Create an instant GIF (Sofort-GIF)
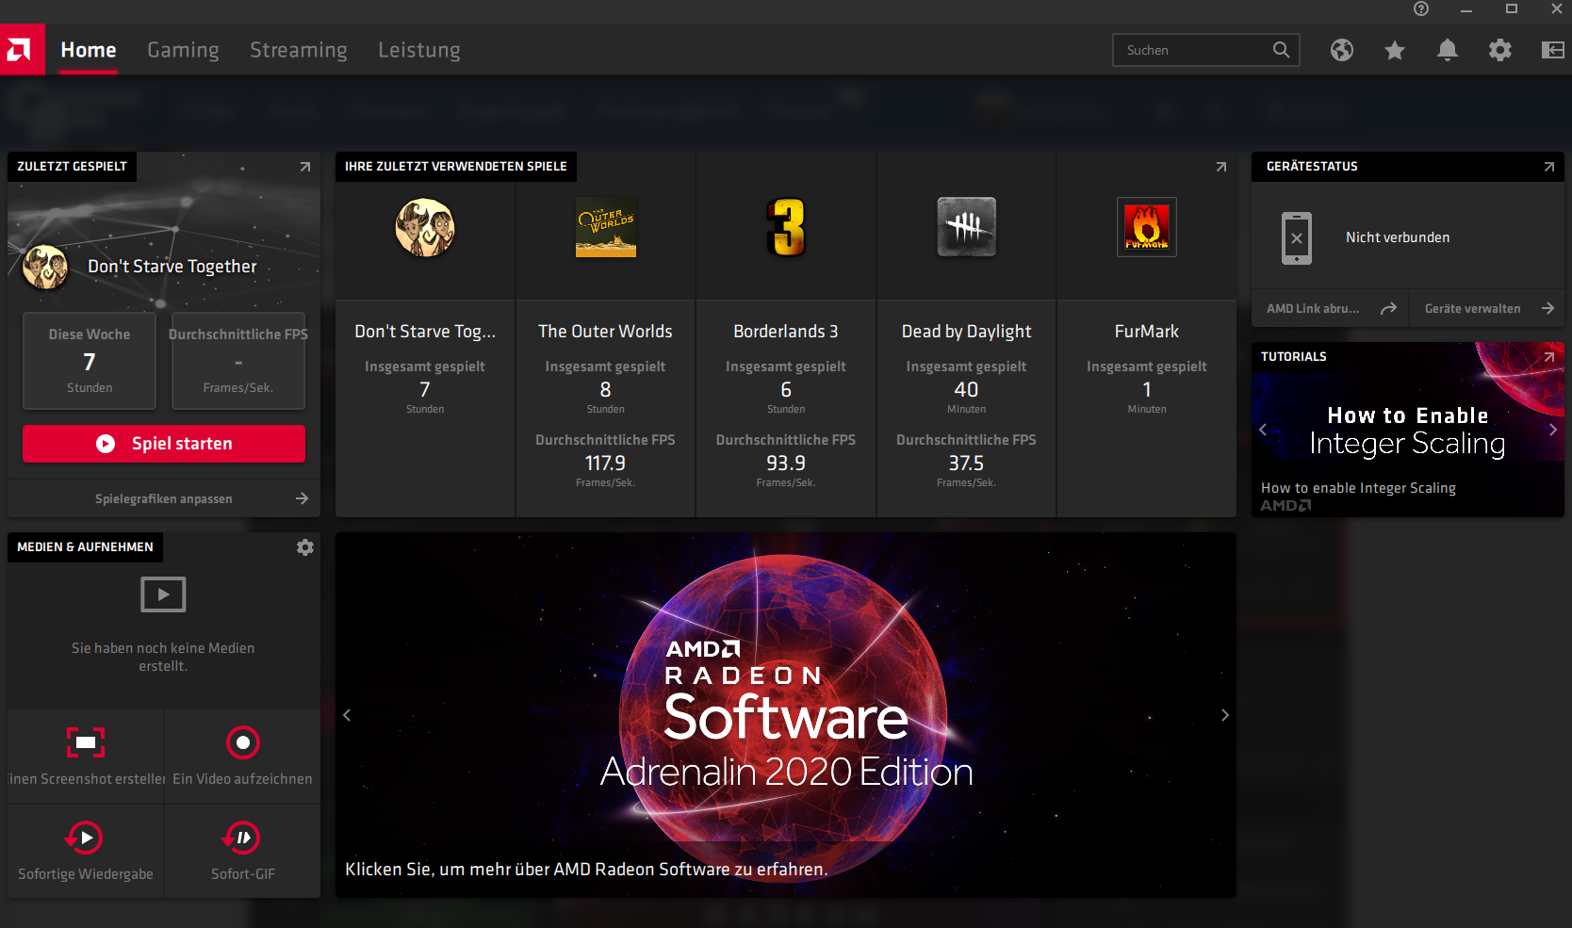Viewport: 1572px width, 928px height. click(x=242, y=837)
